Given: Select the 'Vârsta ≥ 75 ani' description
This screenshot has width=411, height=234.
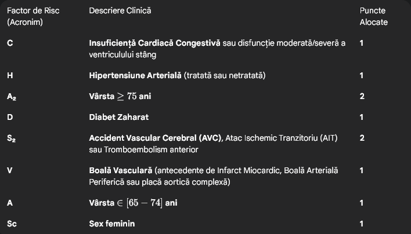Looking at the screenshot, I should coord(120,96).
